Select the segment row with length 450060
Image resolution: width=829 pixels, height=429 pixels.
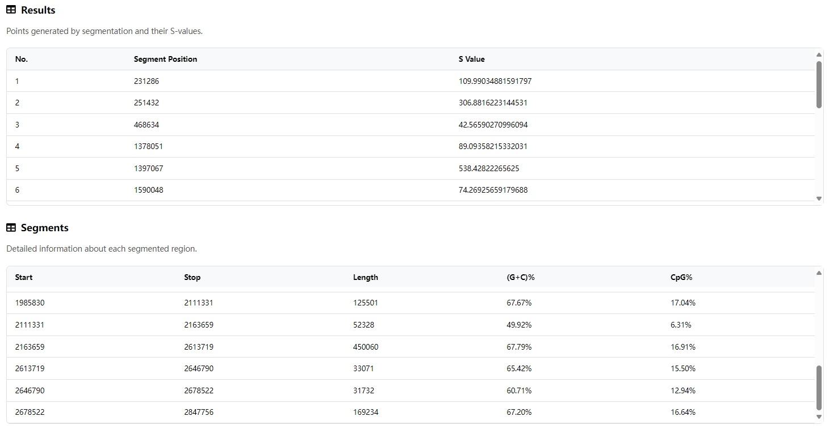tap(411, 347)
